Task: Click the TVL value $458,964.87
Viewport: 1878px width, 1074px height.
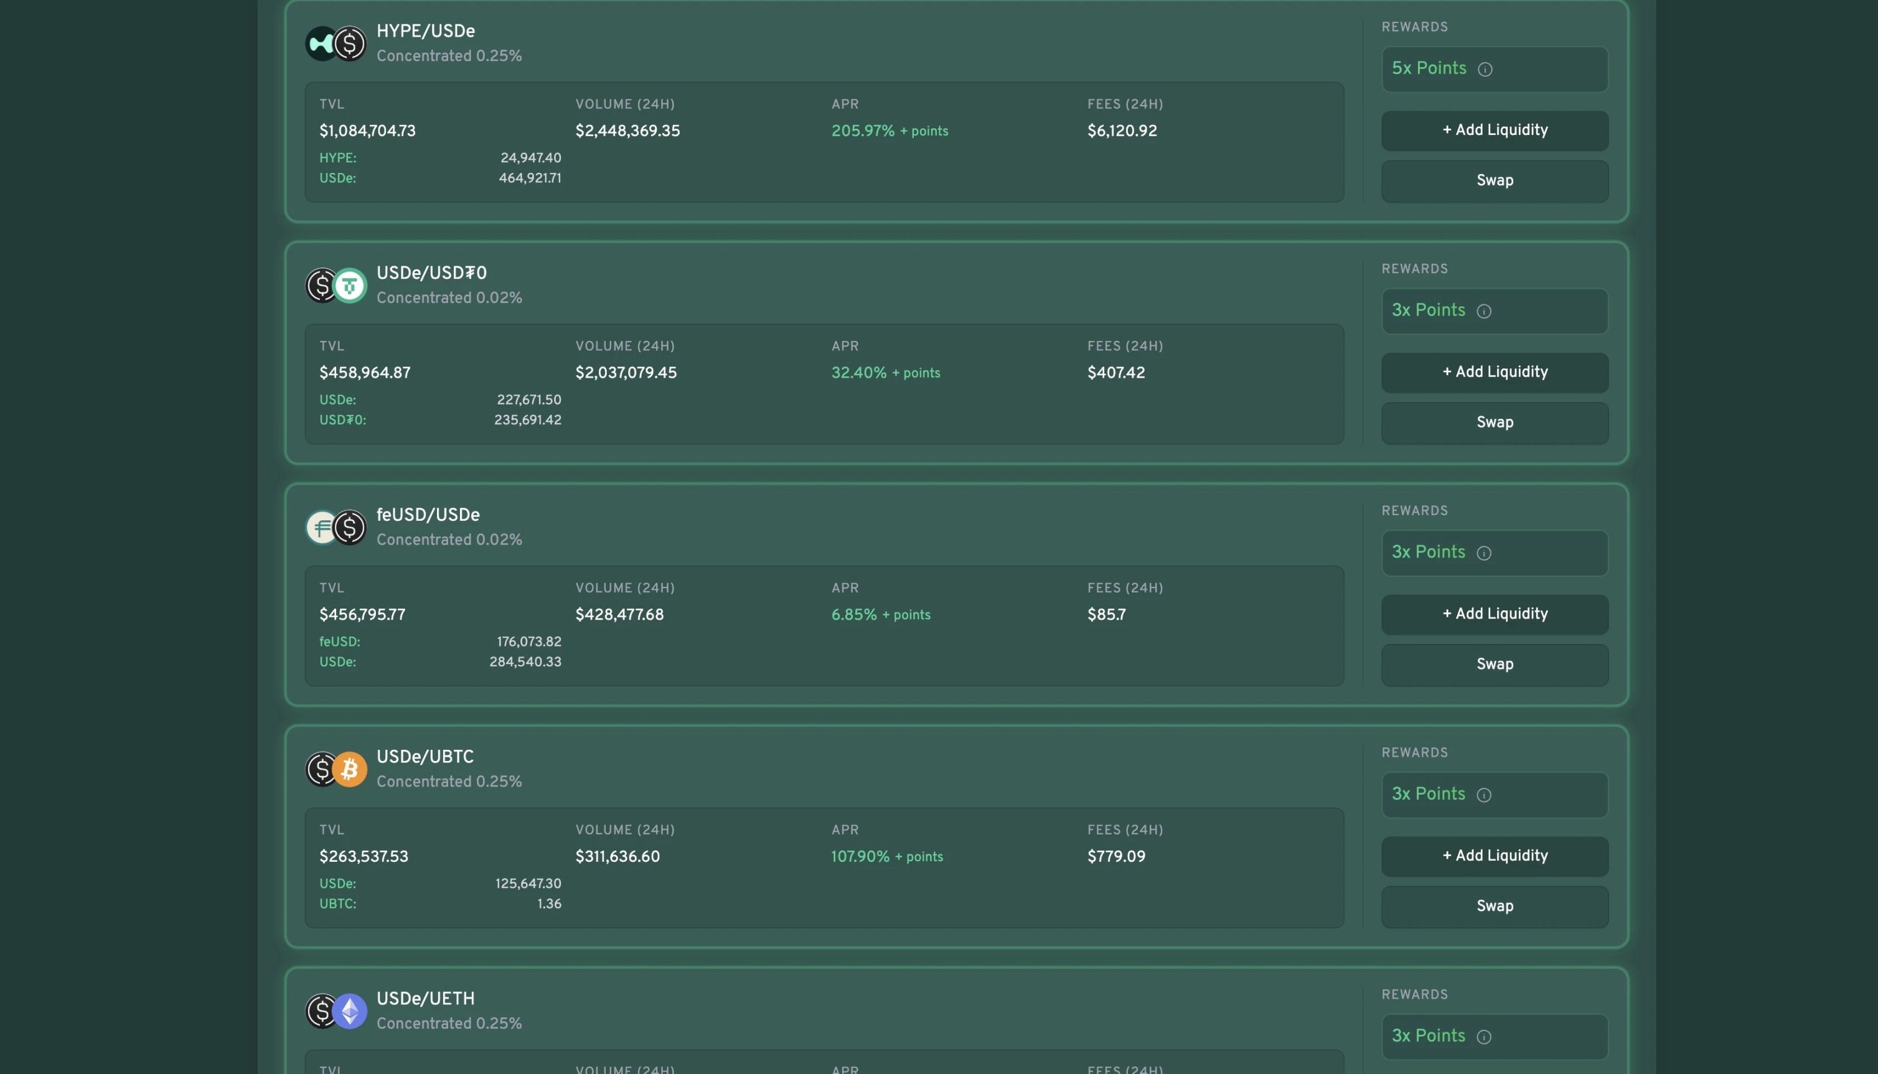Action: tap(365, 373)
